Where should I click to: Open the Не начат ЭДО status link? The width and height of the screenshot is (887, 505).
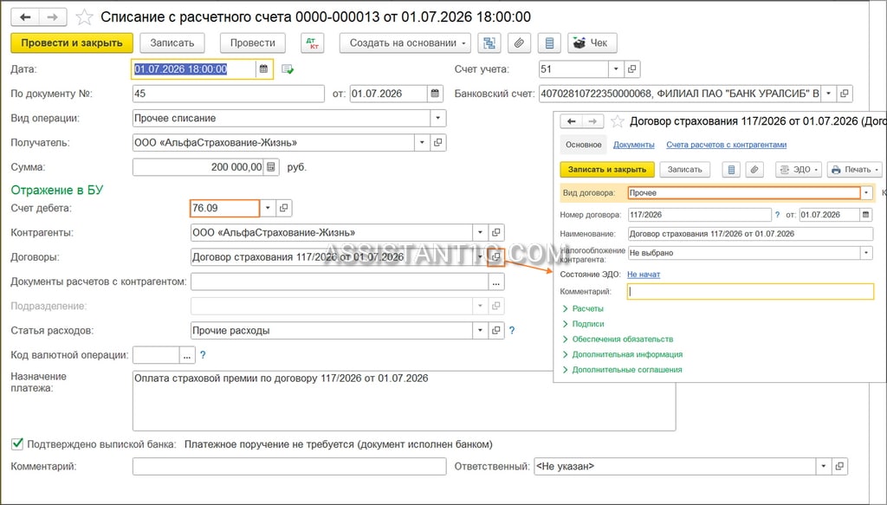(644, 275)
